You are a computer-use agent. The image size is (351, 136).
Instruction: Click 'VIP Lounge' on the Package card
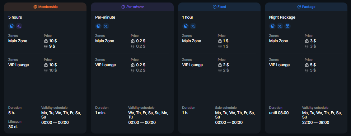[279, 65]
